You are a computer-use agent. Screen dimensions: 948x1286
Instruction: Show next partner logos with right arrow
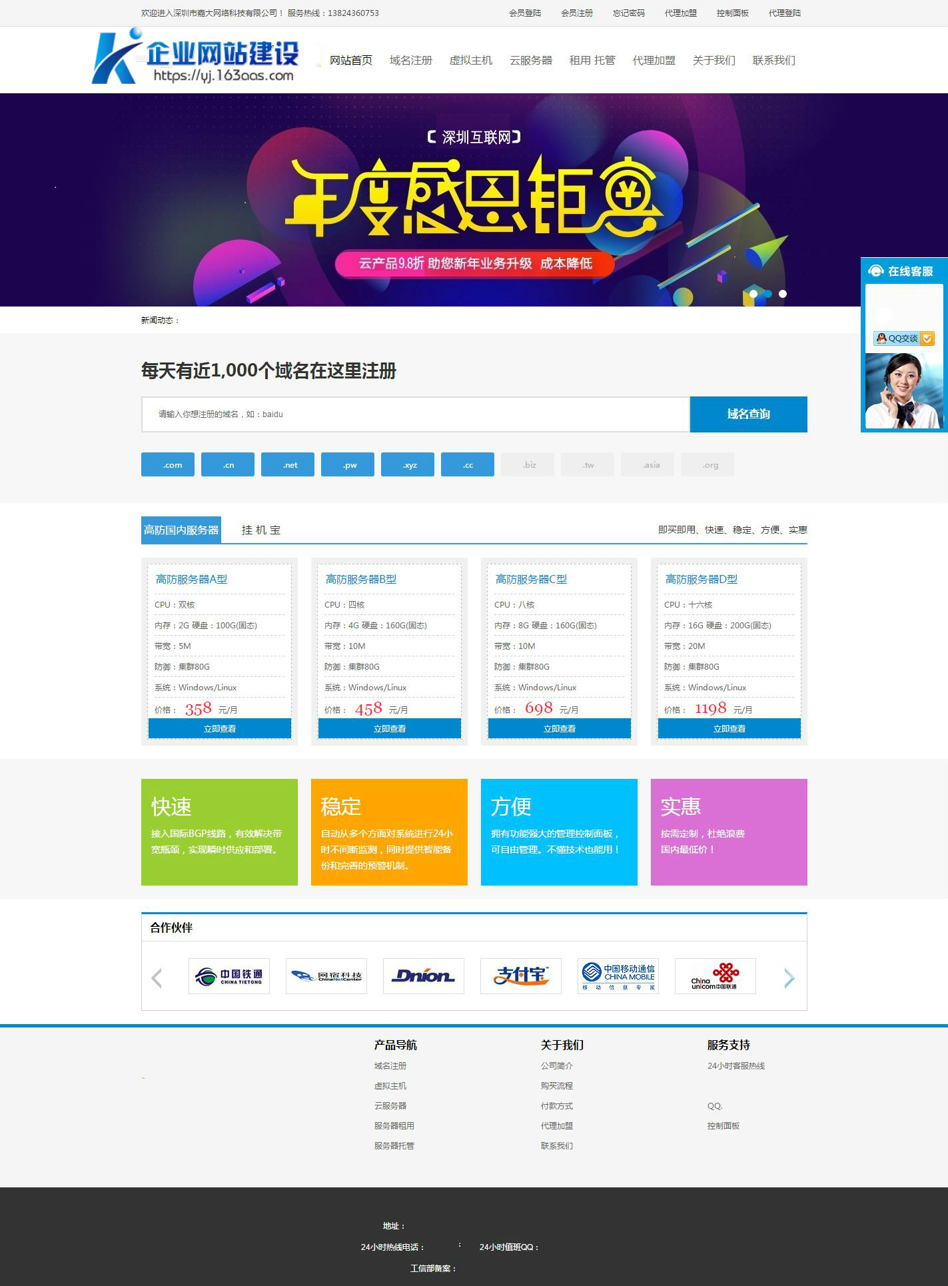click(789, 978)
